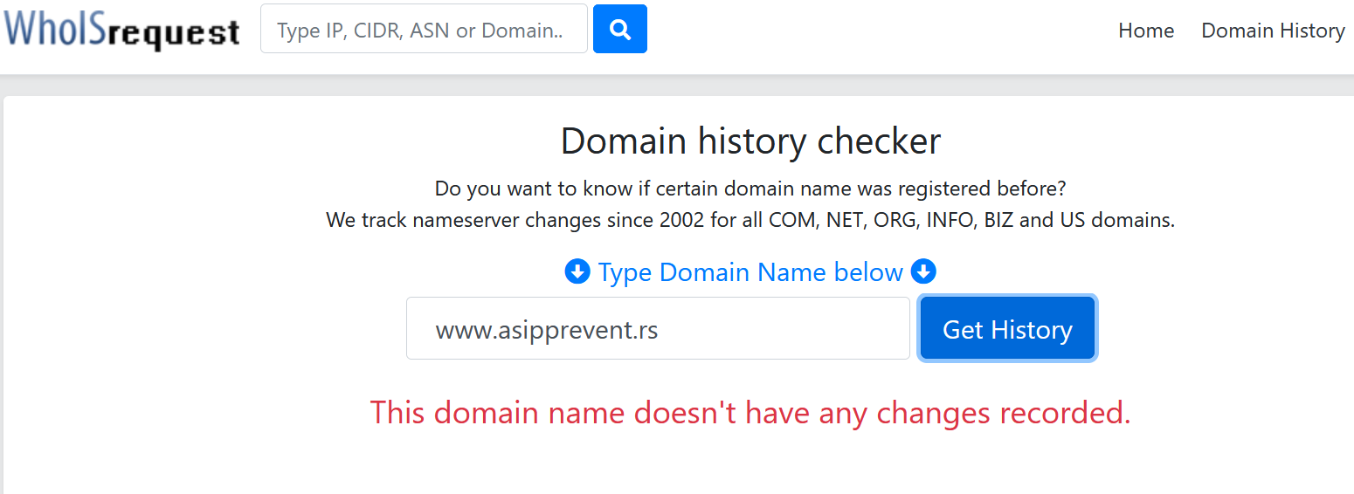Open the WhoIsRequest logo homepage
The image size is (1354, 494).
coord(122,30)
